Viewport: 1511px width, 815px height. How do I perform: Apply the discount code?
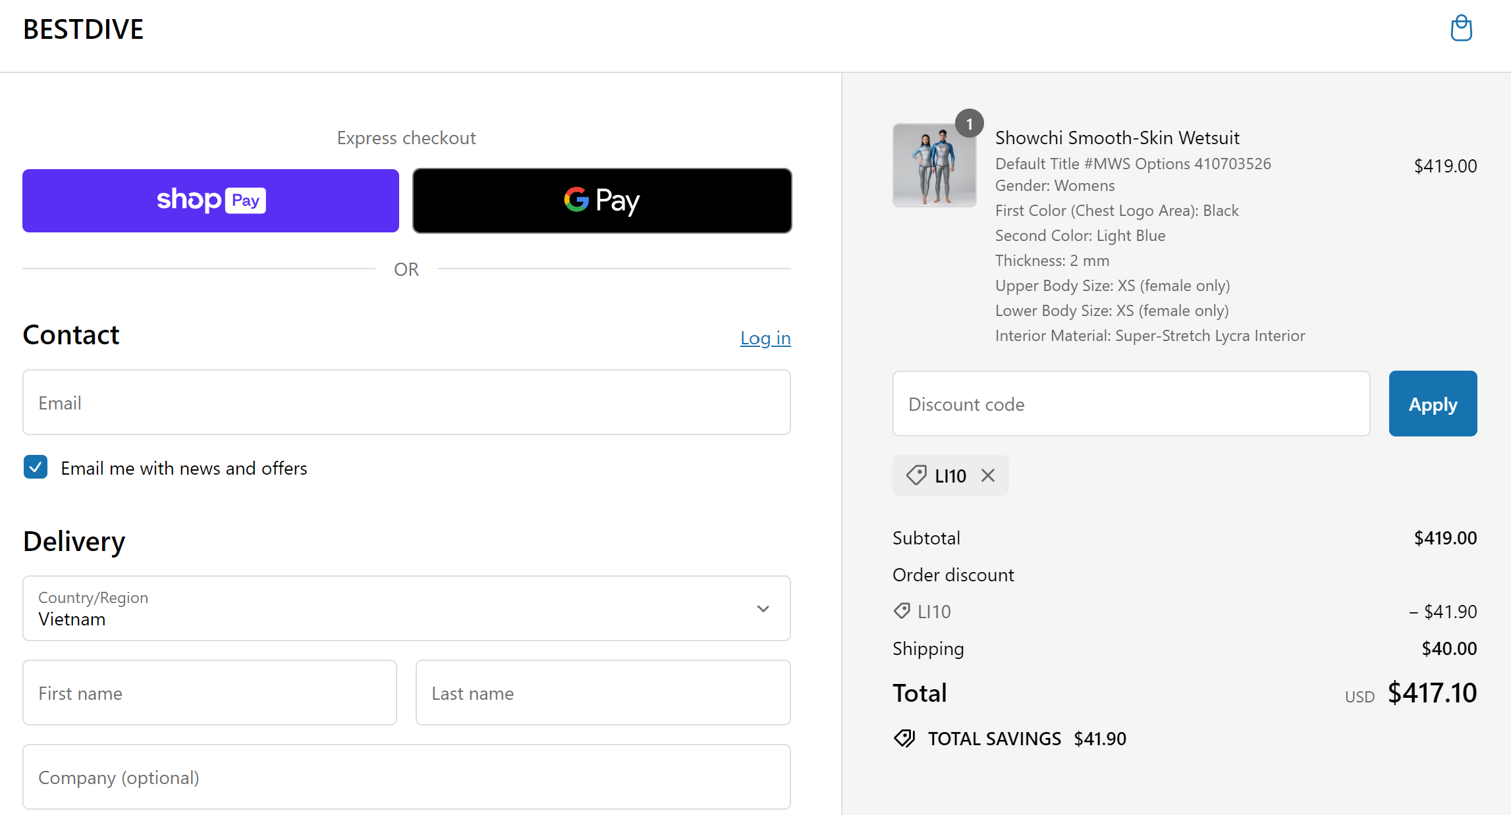point(1433,404)
